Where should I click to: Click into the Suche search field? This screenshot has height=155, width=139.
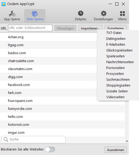coord(34,139)
